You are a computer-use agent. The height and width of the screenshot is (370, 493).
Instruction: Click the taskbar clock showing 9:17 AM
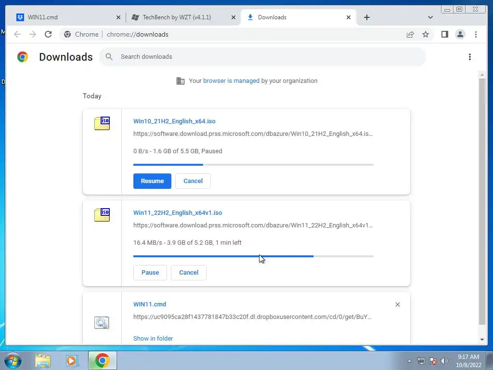point(468,361)
